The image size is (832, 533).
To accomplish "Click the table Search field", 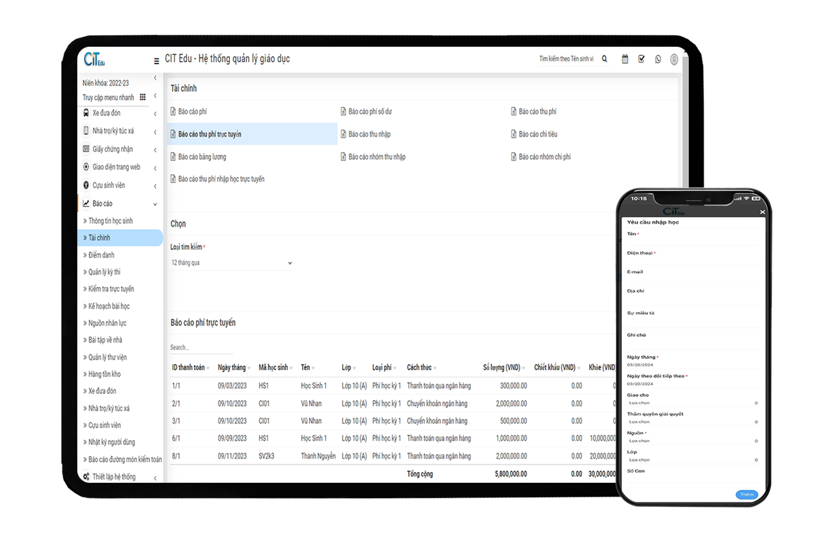I will click(201, 347).
